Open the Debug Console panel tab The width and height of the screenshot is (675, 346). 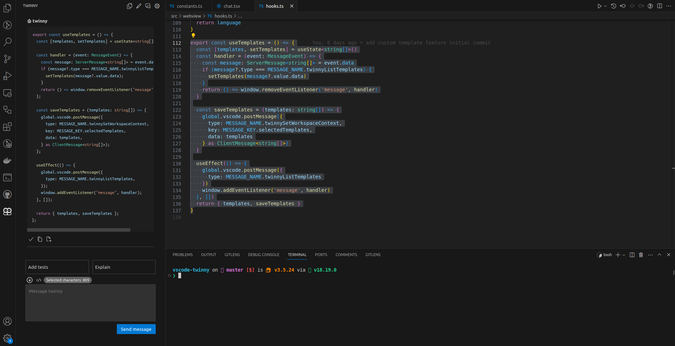tap(263, 255)
